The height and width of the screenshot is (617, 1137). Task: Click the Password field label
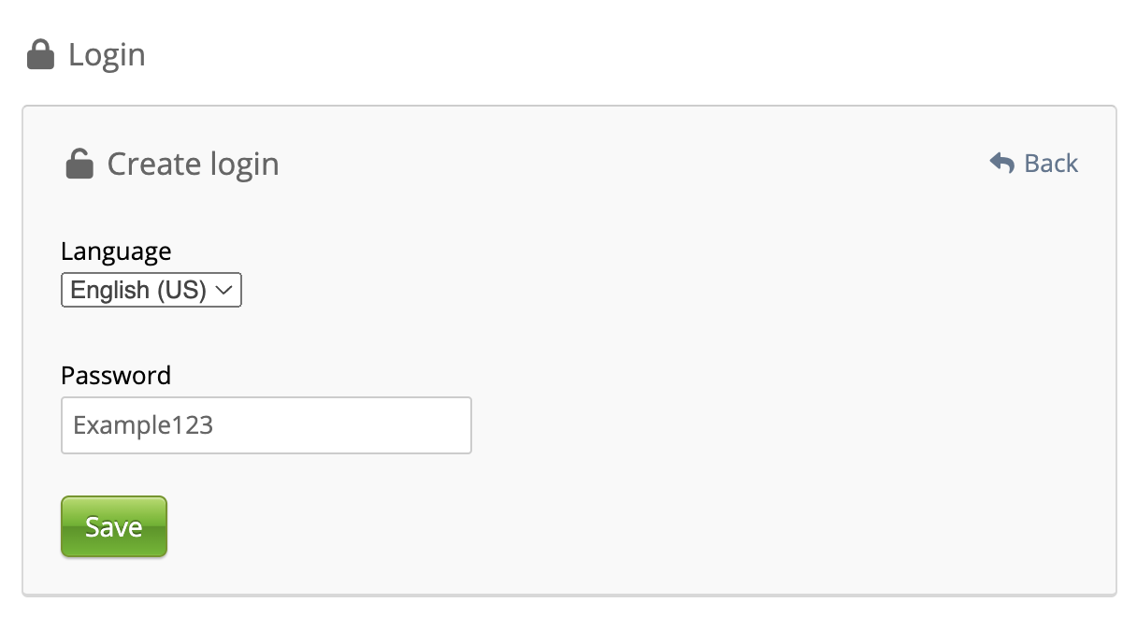point(116,376)
